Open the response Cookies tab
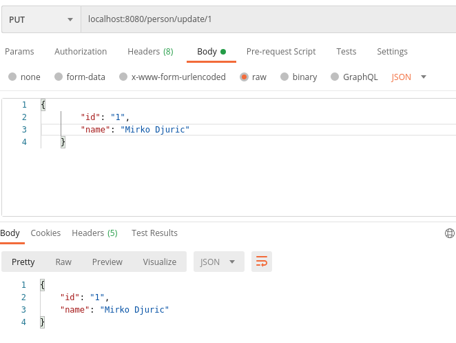The image size is (456, 343). point(45,233)
